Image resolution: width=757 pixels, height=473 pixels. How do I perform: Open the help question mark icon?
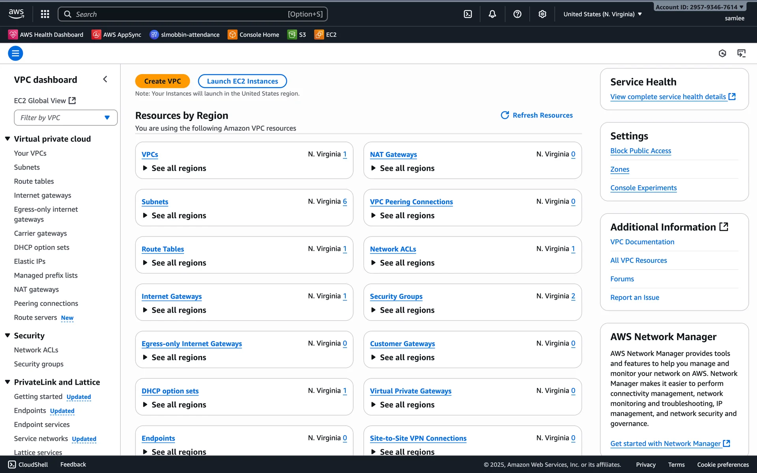517,14
